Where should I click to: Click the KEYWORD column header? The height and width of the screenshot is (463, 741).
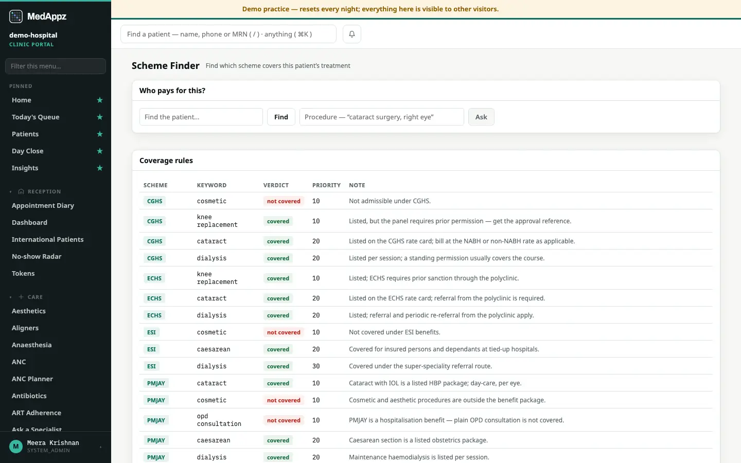(211, 185)
